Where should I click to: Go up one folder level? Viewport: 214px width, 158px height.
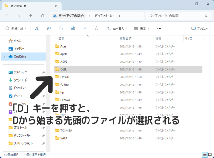tap(30, 16)
